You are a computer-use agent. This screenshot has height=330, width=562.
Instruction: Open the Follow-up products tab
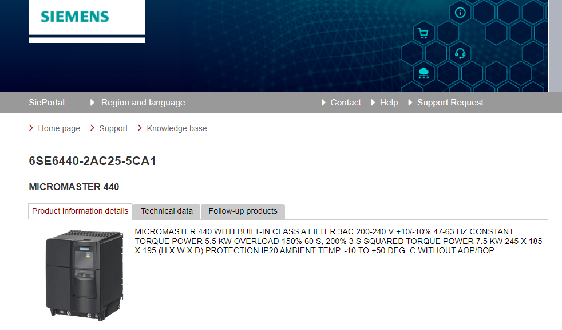[243, 211]
